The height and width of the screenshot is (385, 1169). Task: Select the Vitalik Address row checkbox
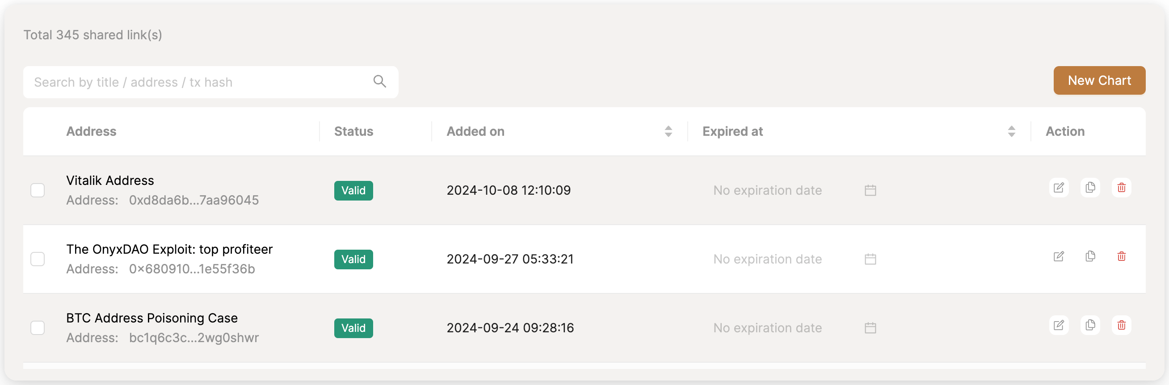pos(38,190)
